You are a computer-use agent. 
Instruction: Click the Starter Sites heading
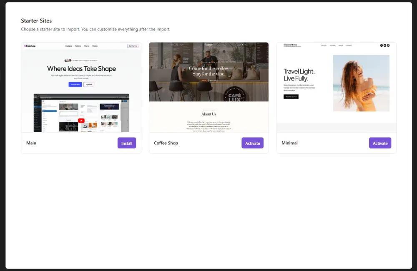click(36, 20)
